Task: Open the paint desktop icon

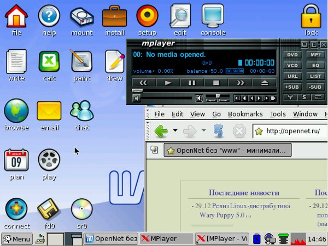Action: (x=82, y=61)
